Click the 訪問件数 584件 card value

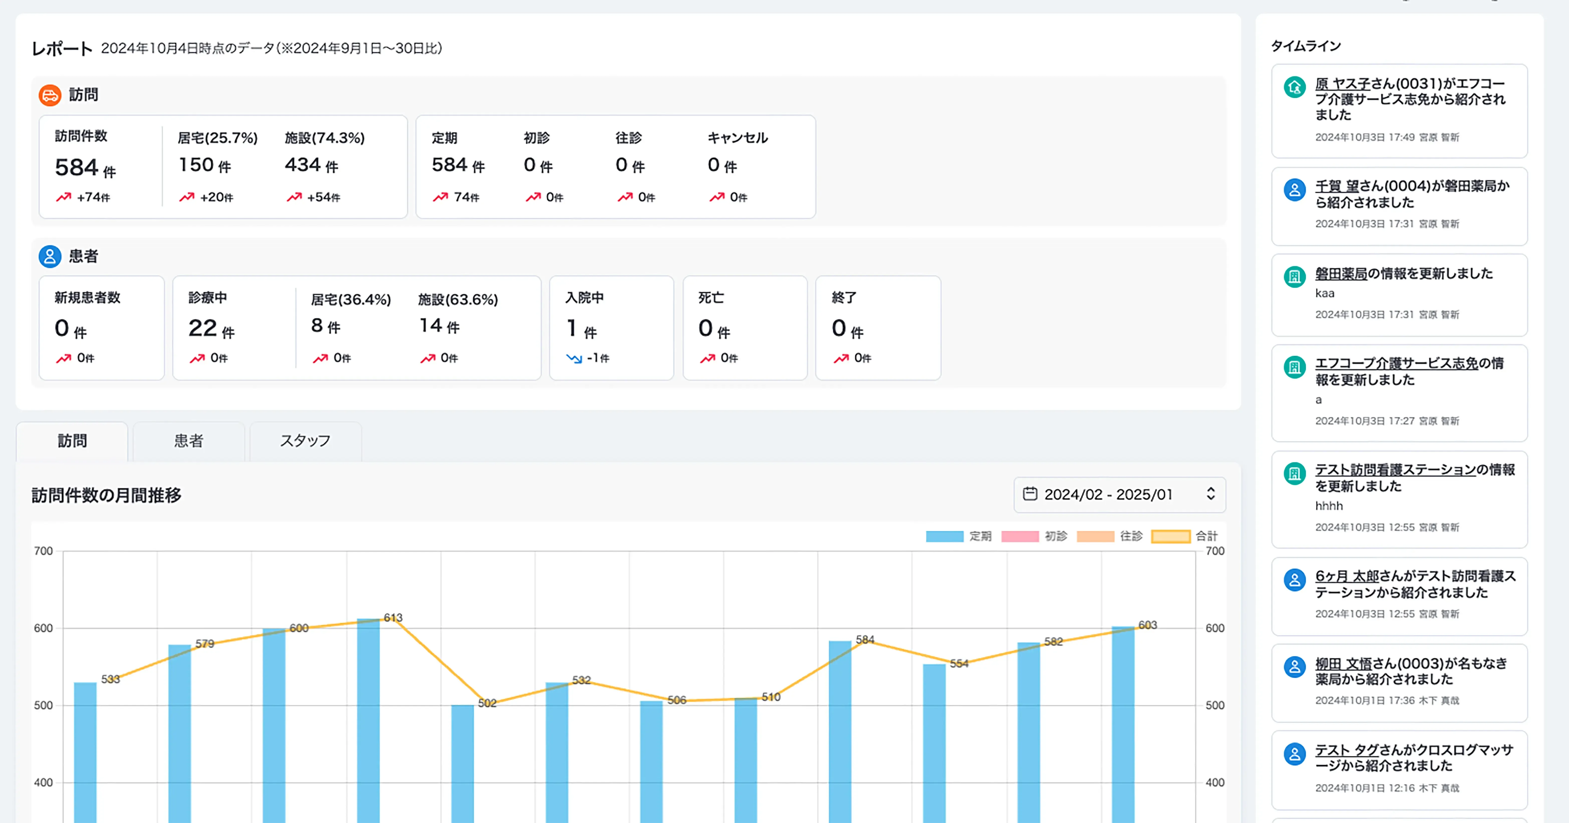coord(85,168)
